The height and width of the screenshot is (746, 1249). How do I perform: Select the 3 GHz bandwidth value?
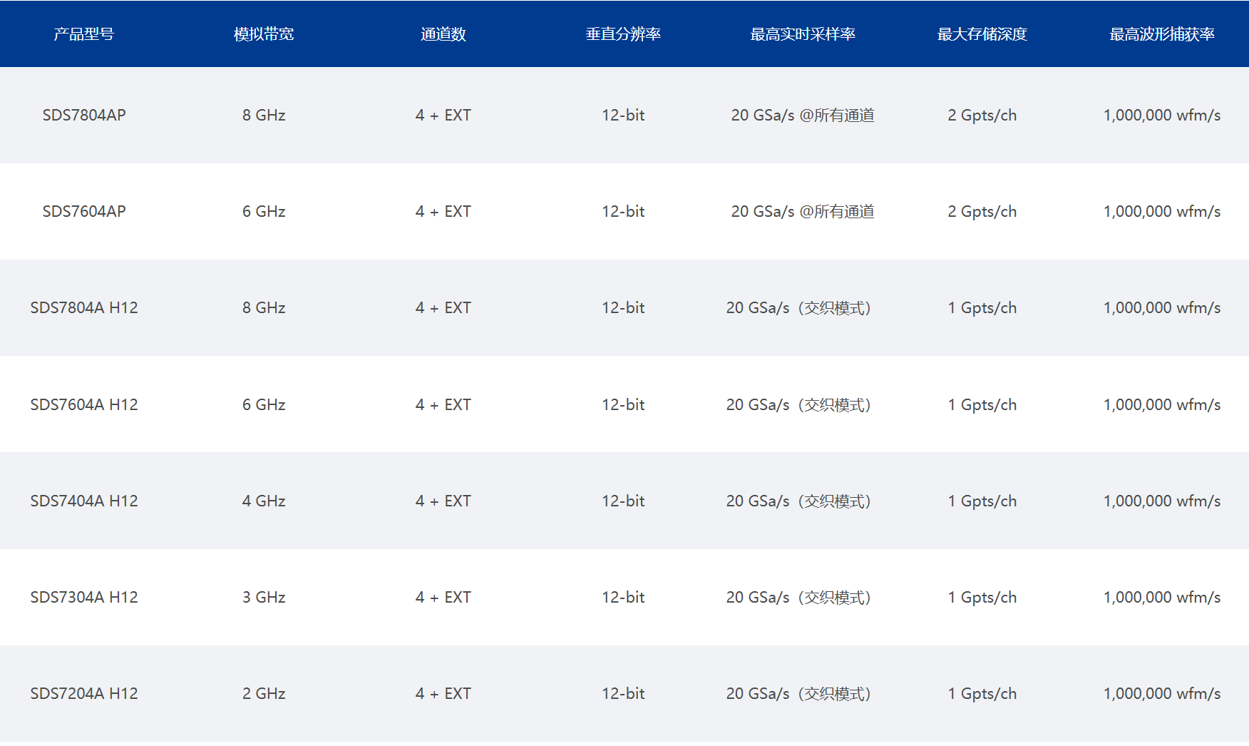pos(264,598)
